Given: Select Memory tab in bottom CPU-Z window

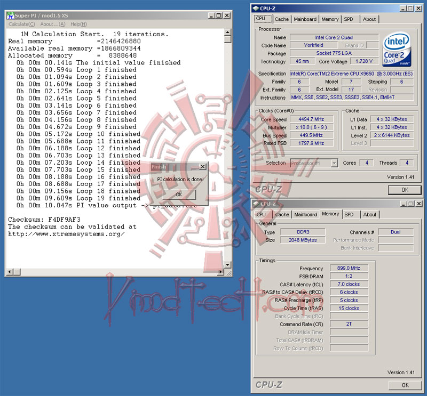Looking at the screenshot, I should tap(330, 214).
